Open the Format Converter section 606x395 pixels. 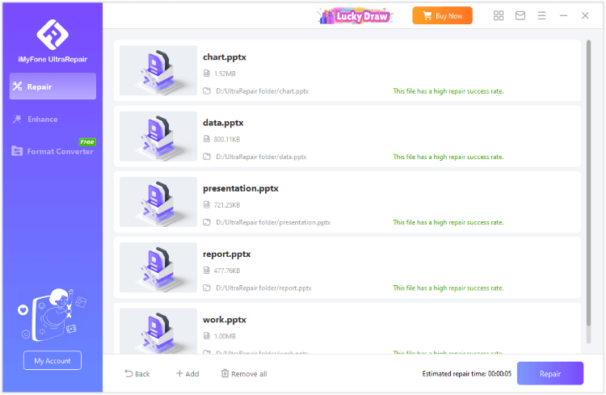(53, 151)
